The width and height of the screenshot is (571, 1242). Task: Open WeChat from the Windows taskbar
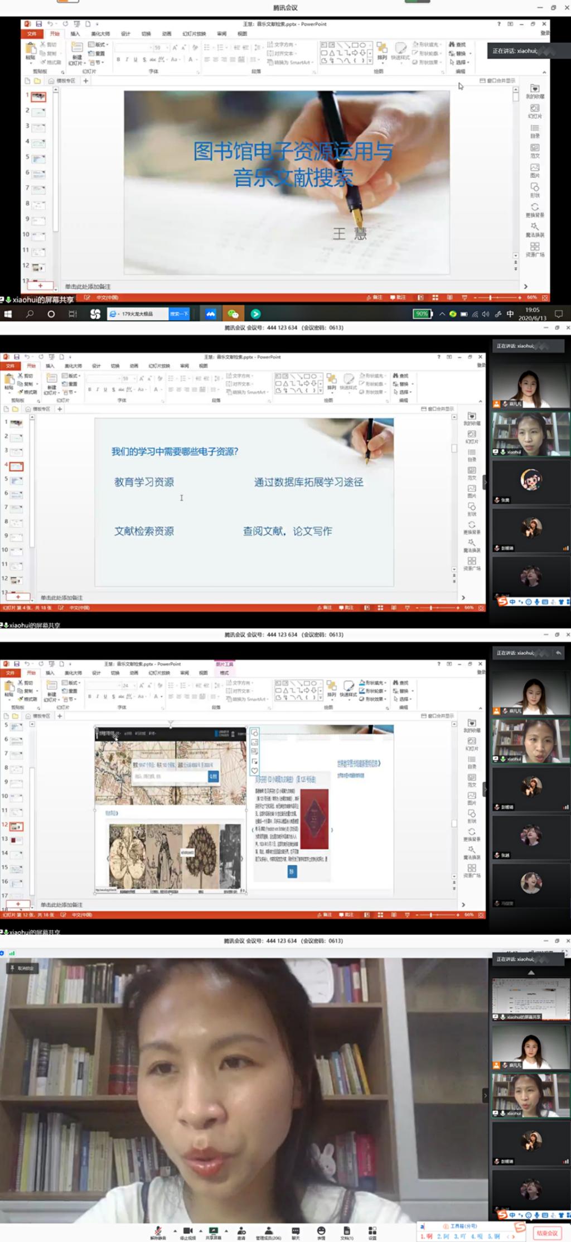[x=233, y=314]
